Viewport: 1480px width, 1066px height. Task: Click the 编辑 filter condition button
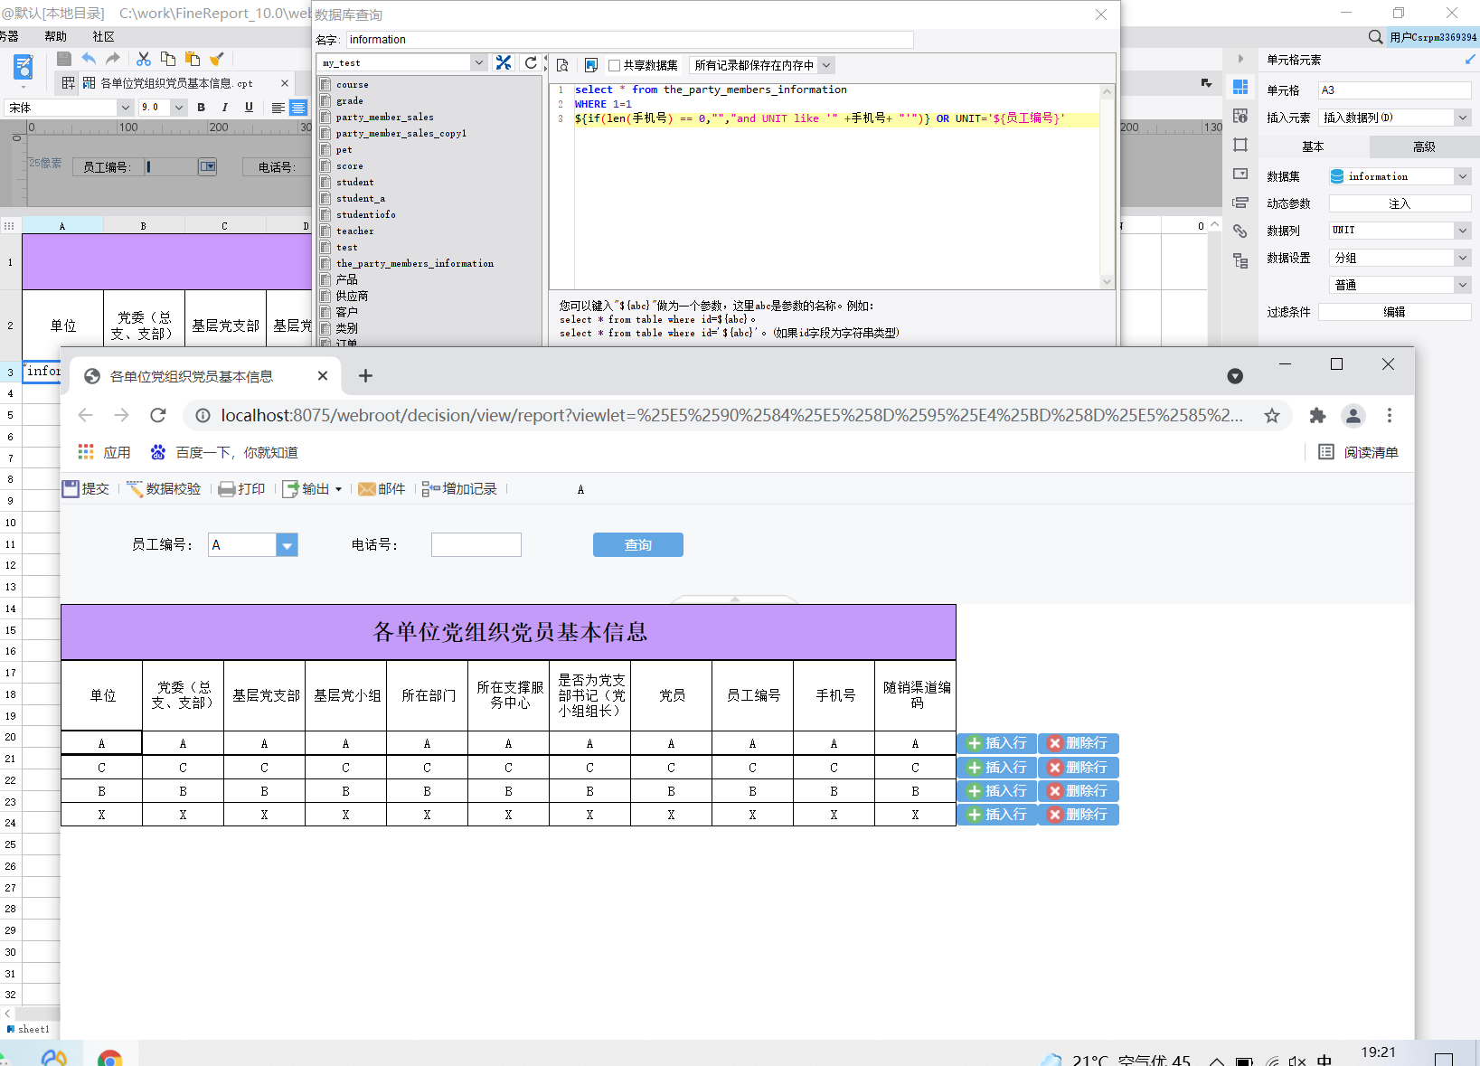coord(1394,312)
